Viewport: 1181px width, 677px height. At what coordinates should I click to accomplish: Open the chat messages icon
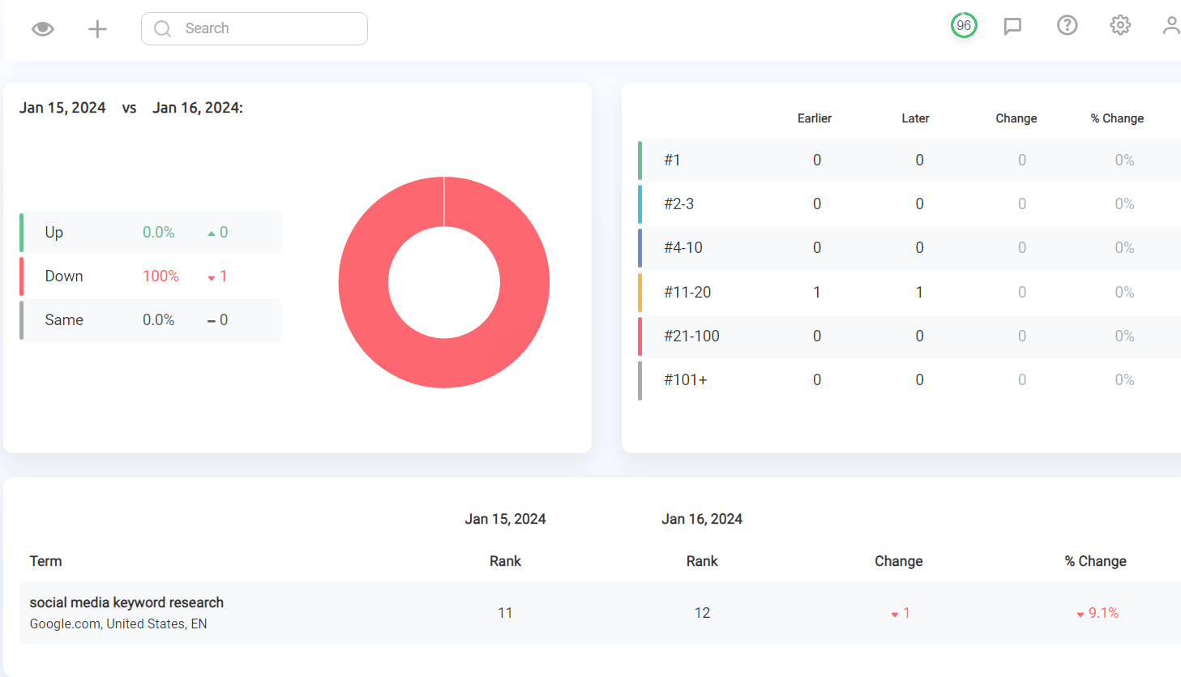[1012, 26]
